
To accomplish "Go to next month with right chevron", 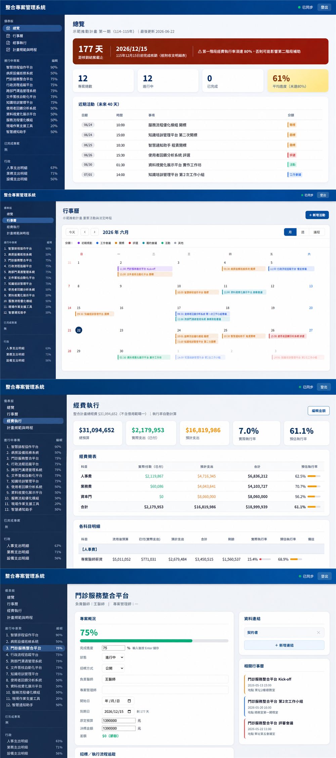I will pyautogui.click(x=95, y=232).
